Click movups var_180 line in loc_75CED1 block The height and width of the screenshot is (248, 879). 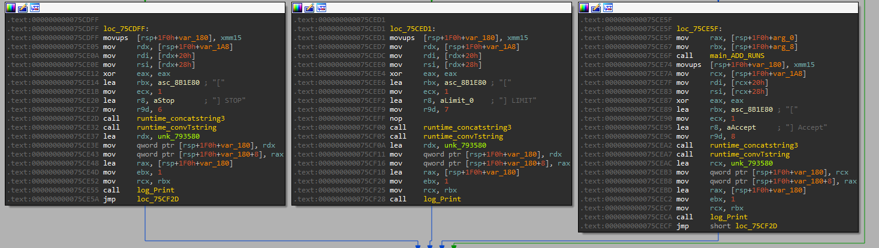coord(459,38)
